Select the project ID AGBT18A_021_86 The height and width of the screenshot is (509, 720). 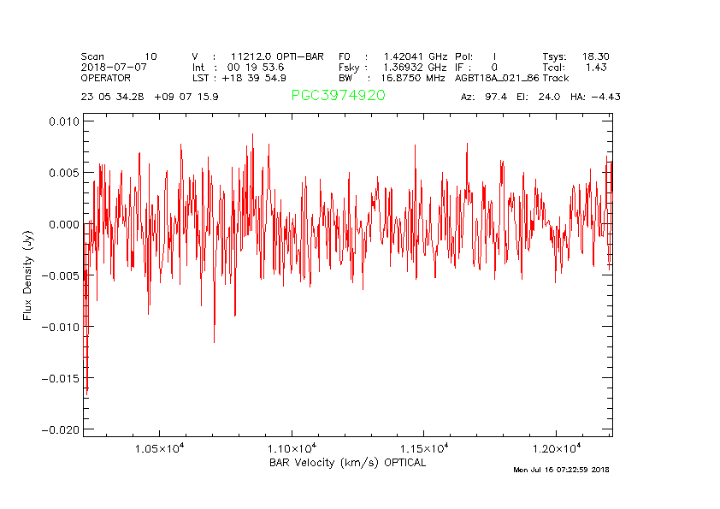pos(497,77)
